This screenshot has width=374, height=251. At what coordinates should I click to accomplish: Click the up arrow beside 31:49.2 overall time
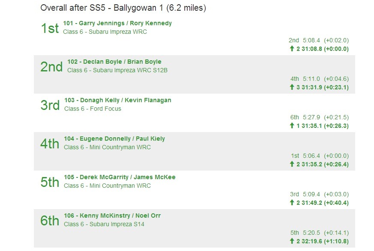point(292,203)
